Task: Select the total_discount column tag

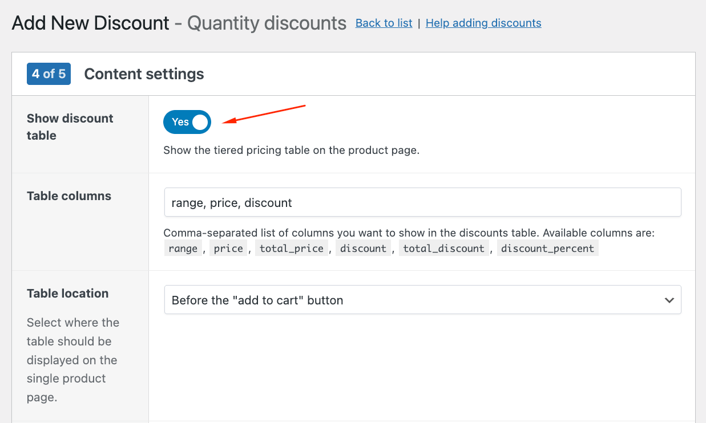Action: (x=444, y=247)
